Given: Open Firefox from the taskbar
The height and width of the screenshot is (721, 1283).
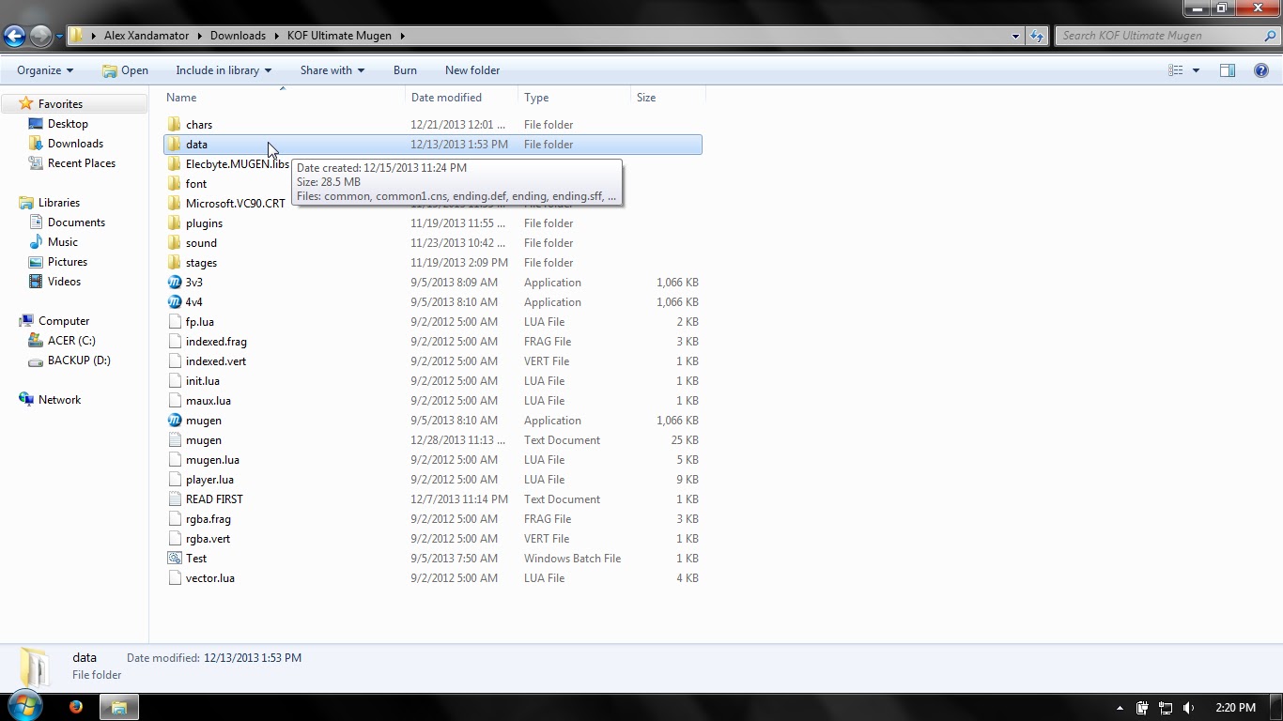Looking at the screenshot, I should (75, 706).
